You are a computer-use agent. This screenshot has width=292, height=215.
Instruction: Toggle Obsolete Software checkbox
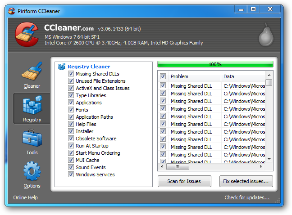[71, 139]
